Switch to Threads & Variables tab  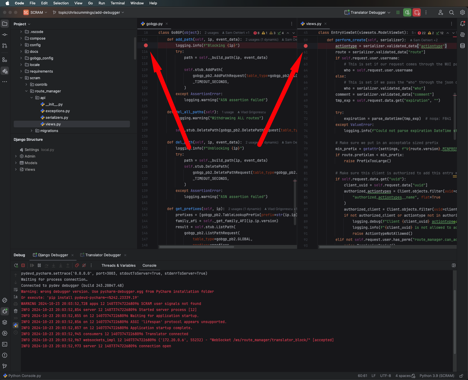pyautogui.click(x=118, y=265)
